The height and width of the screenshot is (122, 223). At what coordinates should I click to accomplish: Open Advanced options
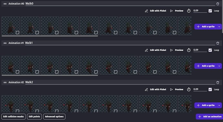54,117
